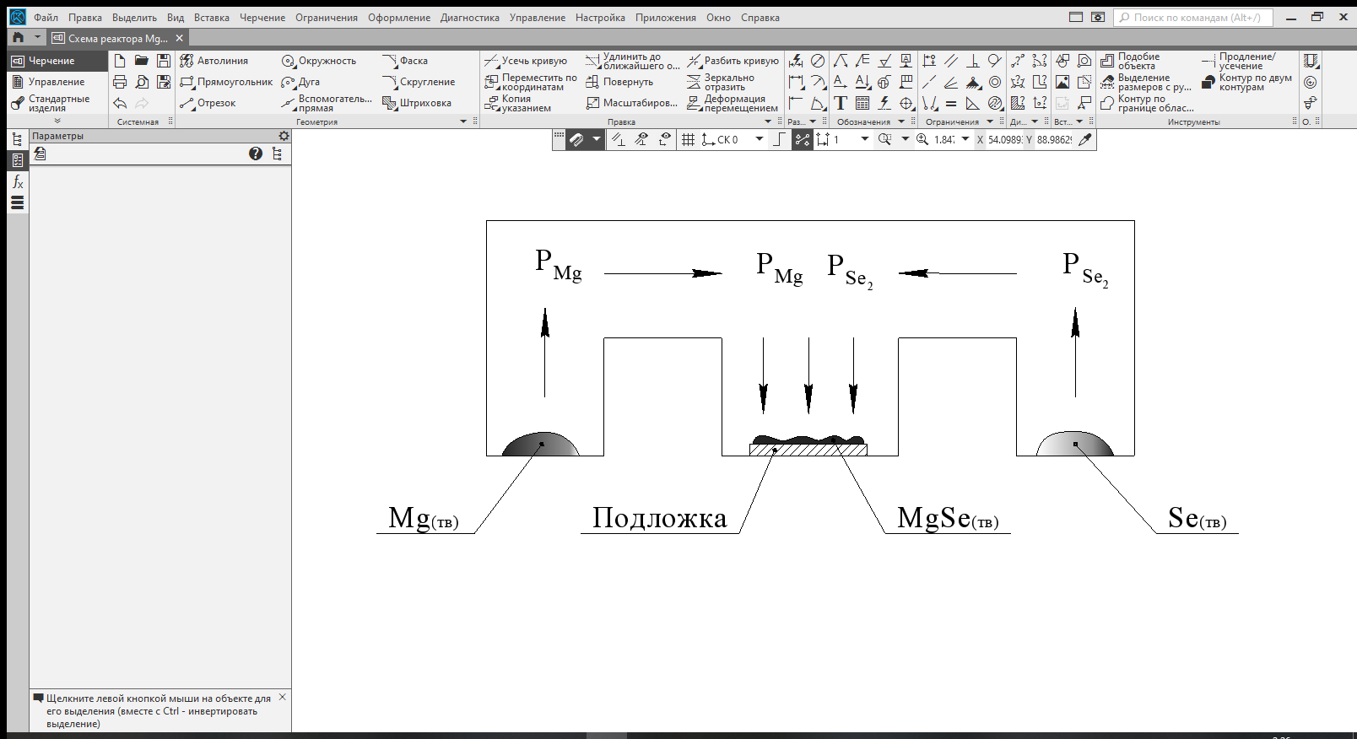Expand the Ограничения panel dropdown arrow
This screenshot has width=1357, height=739.
click(x=990, y=121)
